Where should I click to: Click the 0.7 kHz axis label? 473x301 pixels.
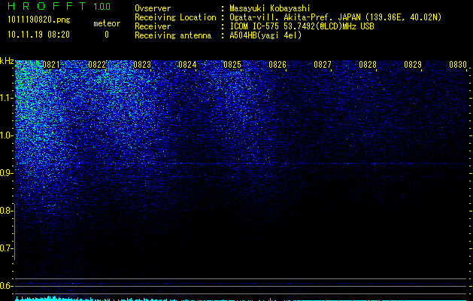pos(5,248)
